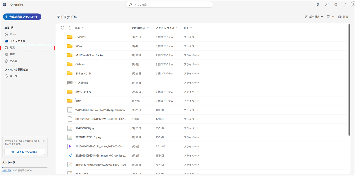Click the premium diamond icon in header
Viewport: 355px width, 176px height.
tap(318, 4)
